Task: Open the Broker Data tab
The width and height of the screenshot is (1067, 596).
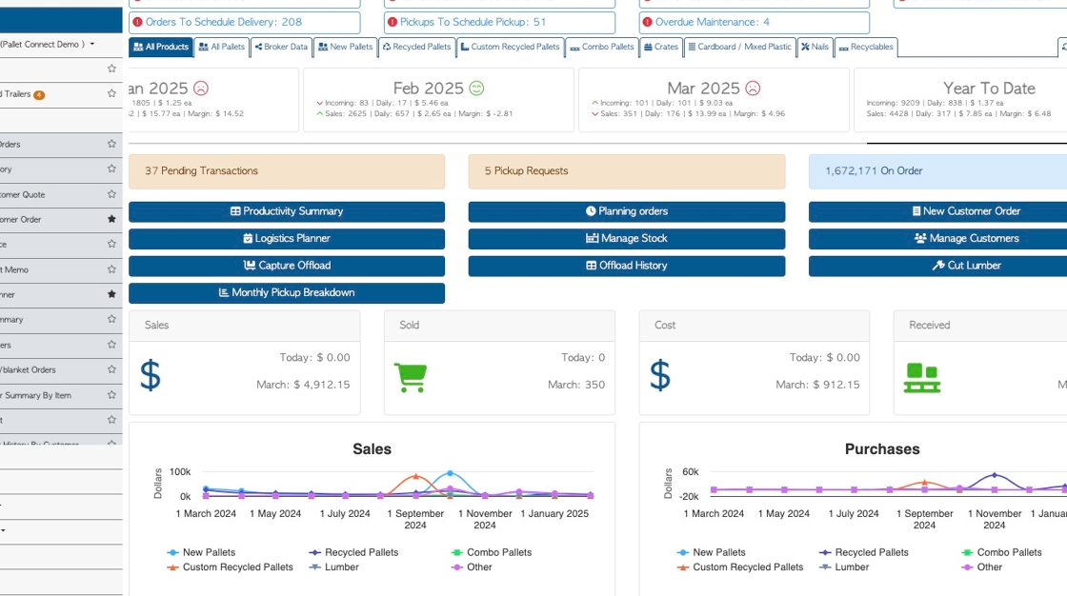Action: click(281, 47)
